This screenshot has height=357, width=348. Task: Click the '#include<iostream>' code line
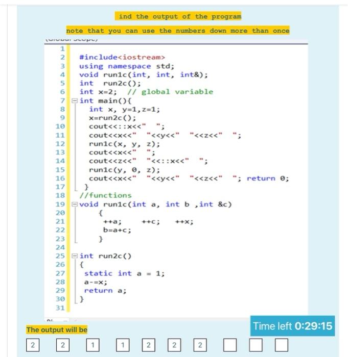[122, 57]
